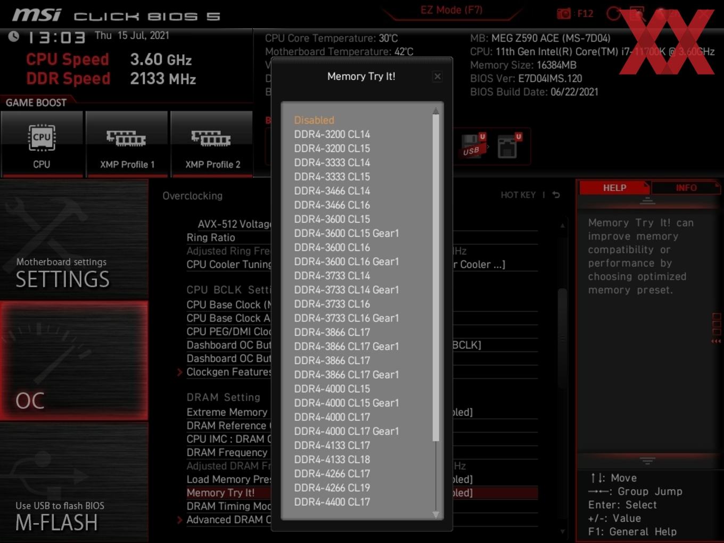Select DDR4-3733 CL14 preset without Gear1

click(332, 276)
